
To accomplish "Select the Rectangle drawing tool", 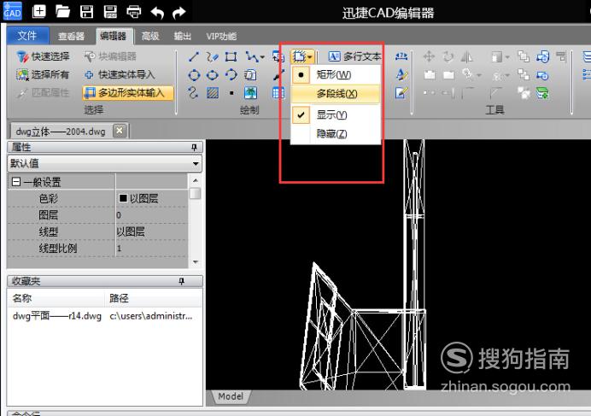I will (x=231, y=57).
